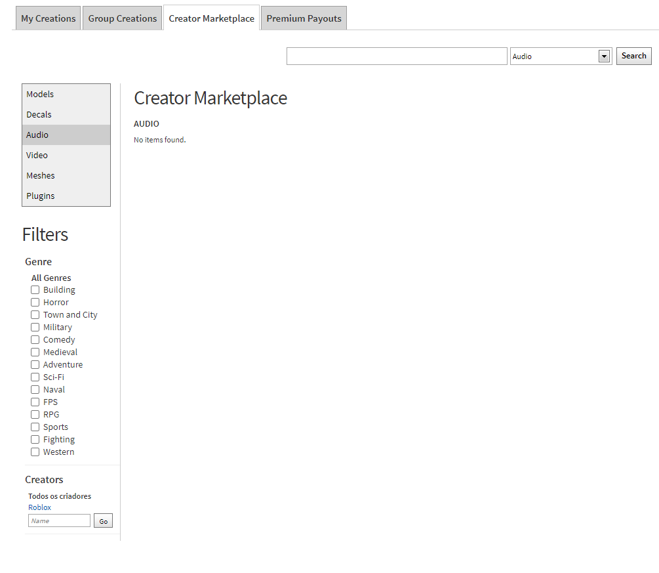Switch to Group Creations tab
659x573 pixels.
pos(123,18)
